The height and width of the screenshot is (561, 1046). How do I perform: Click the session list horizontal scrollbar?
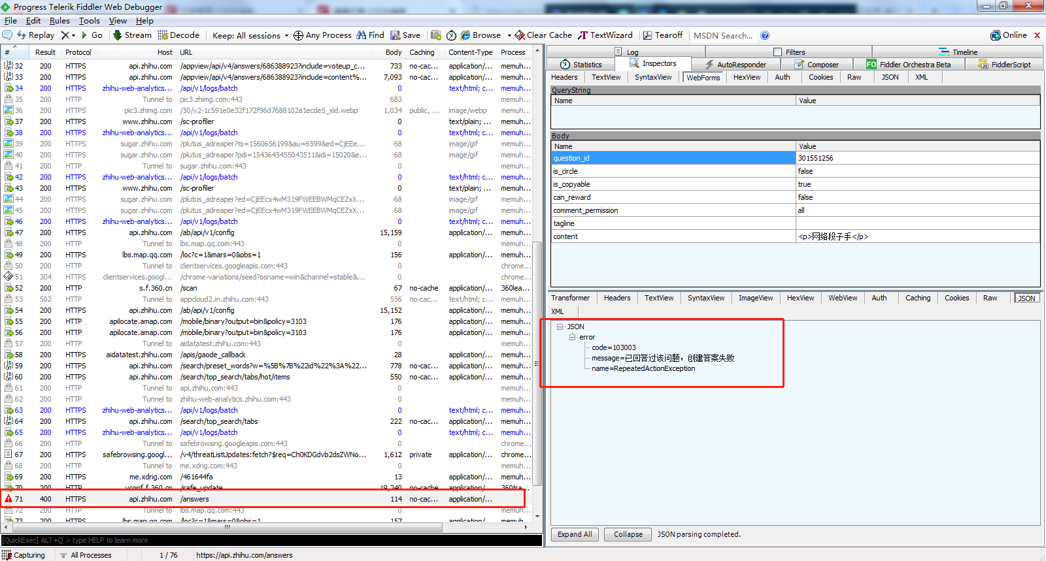click(227, 526)
